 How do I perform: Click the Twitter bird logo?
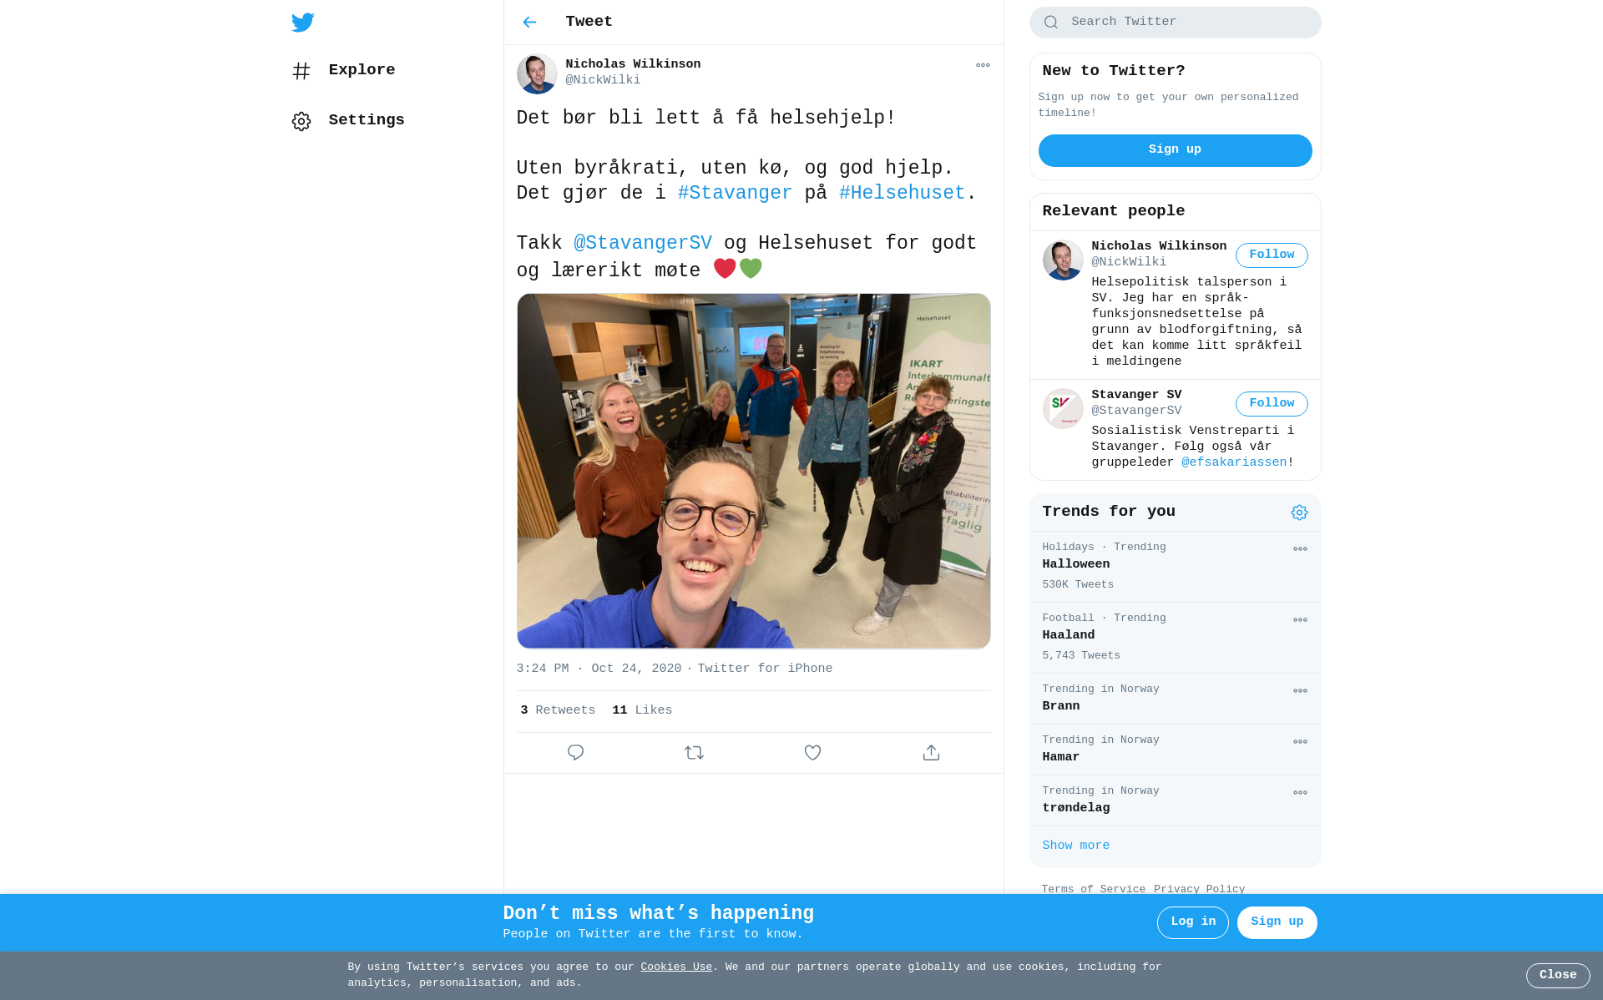pyautogui.click(x=303, y=23)
